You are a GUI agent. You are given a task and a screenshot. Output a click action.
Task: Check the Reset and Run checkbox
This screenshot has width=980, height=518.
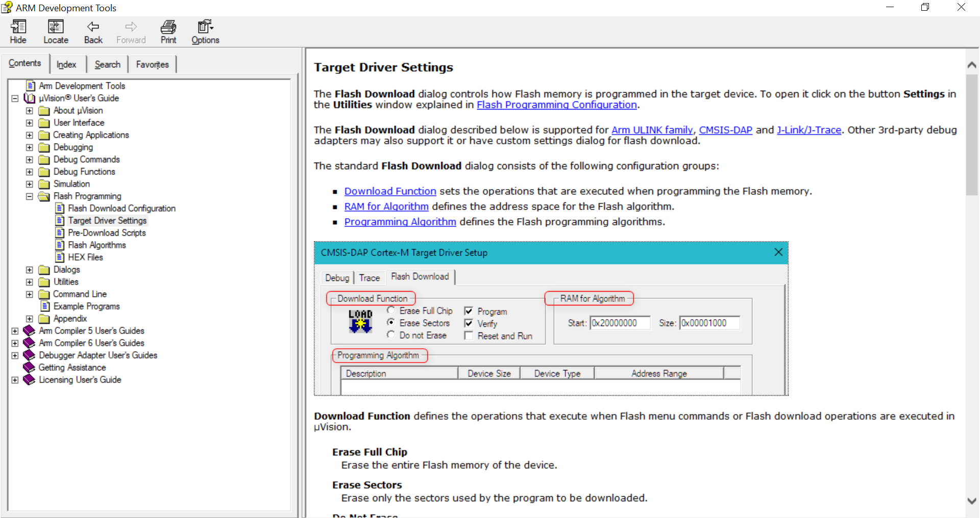tap(469, 335)
